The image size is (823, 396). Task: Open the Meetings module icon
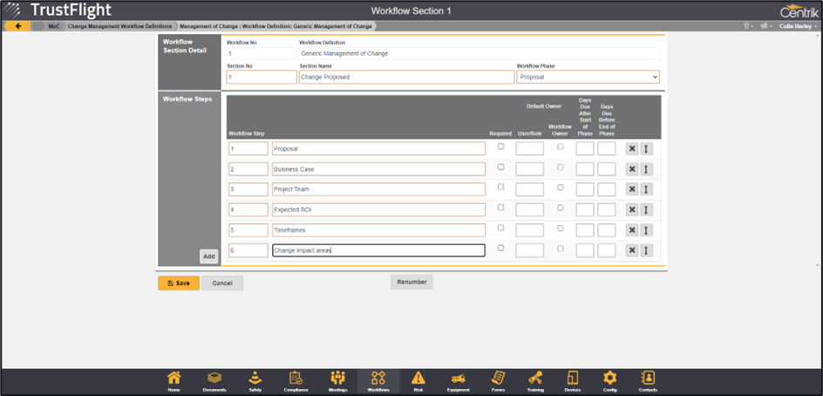337,379
